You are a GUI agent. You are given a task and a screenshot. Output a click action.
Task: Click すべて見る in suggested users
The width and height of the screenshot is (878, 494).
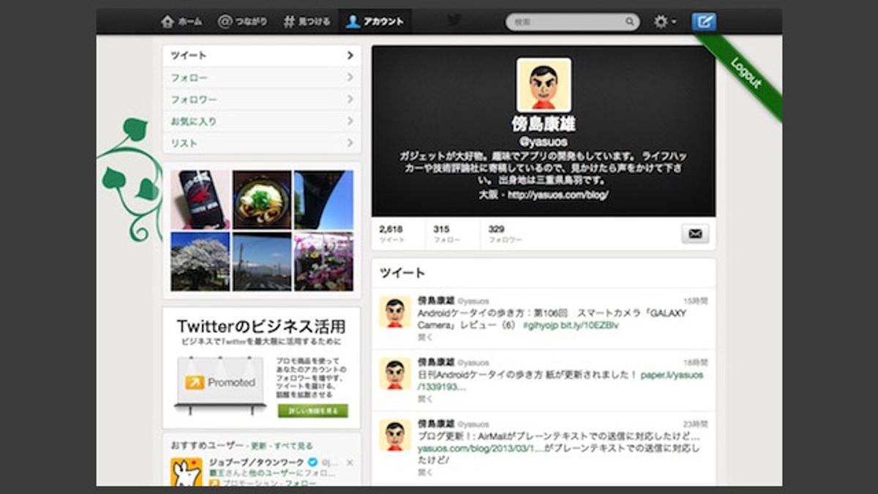pos(293,446)
